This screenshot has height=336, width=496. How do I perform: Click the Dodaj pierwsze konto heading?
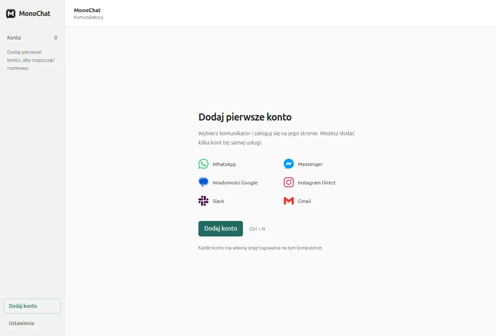point(245,117)
